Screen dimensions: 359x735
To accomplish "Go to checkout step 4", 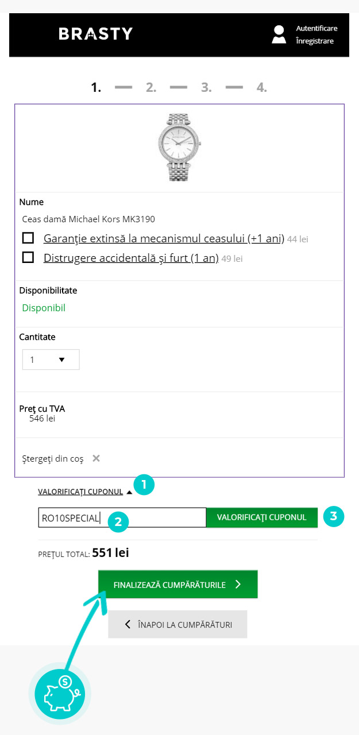I will (x=261, y=88).
